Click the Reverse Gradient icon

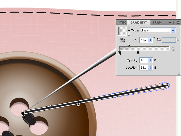[122, 40]
